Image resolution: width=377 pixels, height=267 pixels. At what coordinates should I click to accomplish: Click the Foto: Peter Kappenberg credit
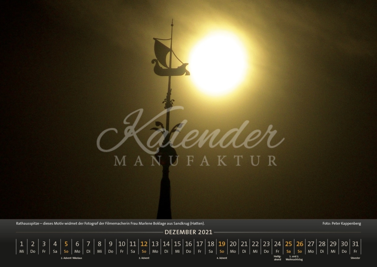point(341,223)
